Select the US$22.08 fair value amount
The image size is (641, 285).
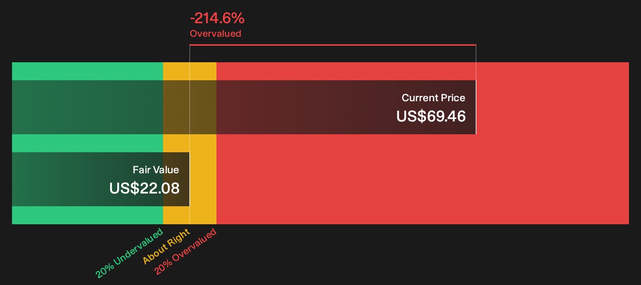(144, 188)
